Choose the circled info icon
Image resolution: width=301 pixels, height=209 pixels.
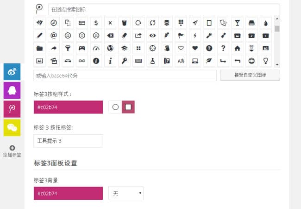pos(96,61)
